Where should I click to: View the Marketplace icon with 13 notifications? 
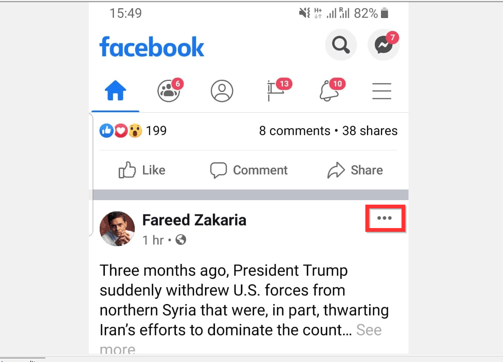(x=276, y=91)
